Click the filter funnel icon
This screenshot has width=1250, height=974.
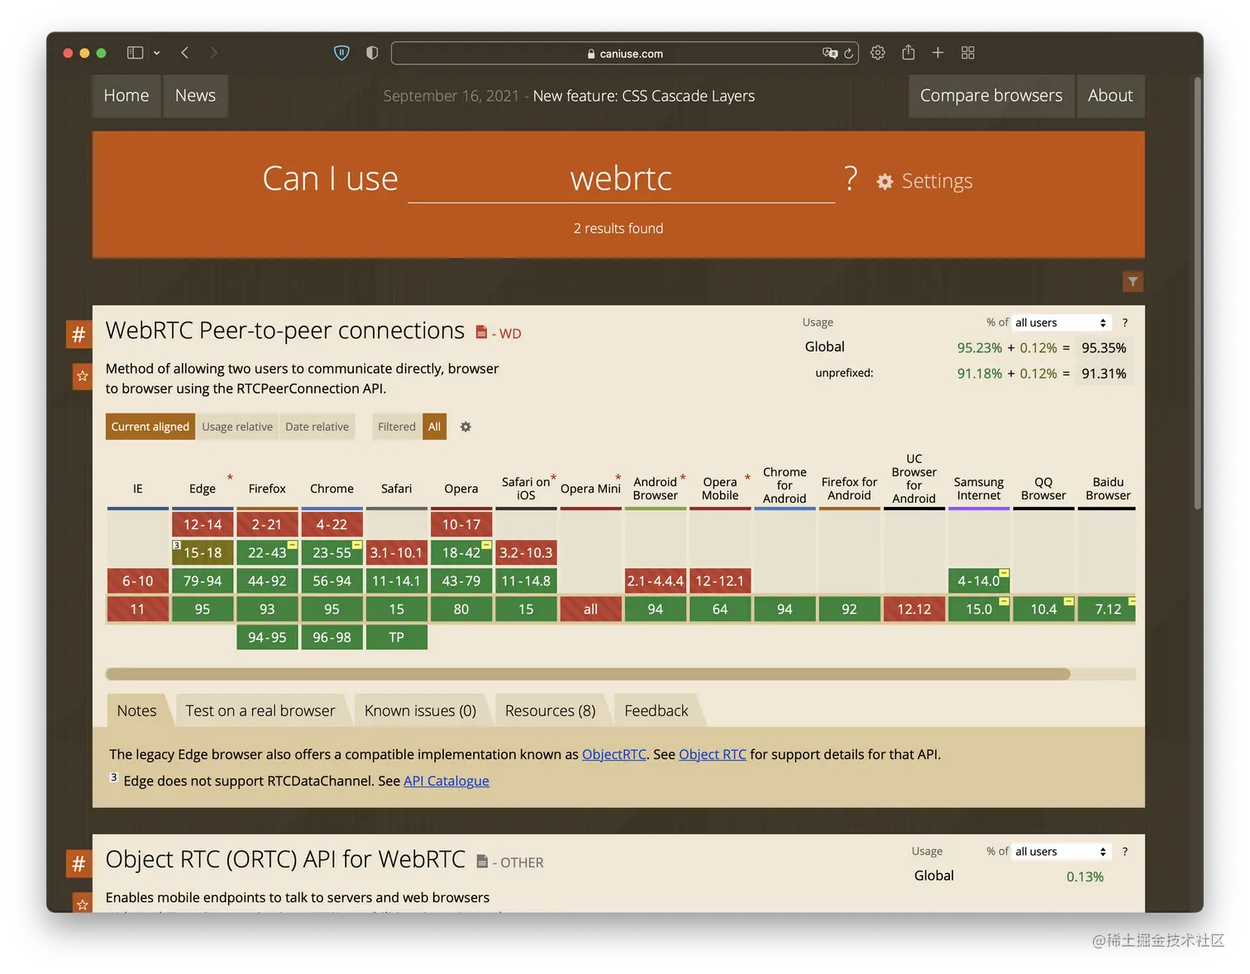[1133, 282]
